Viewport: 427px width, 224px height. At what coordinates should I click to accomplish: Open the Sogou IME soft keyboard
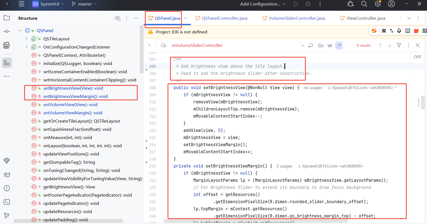point(408,31)
